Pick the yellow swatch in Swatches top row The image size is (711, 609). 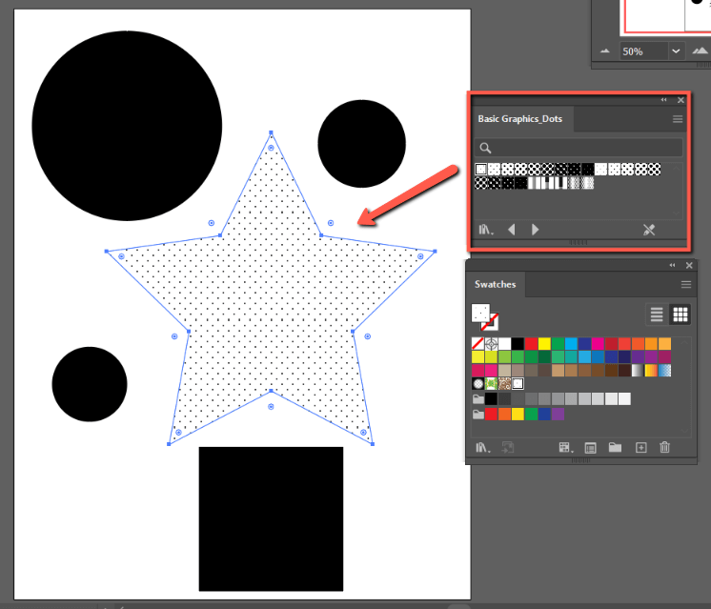(x=544, y=344)
